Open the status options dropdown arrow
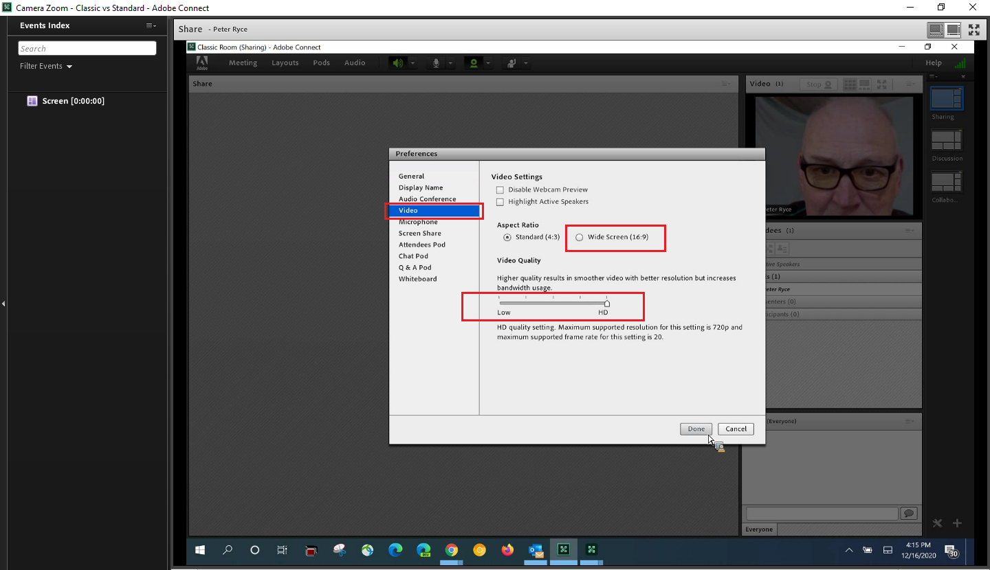 tap(526, 63)
